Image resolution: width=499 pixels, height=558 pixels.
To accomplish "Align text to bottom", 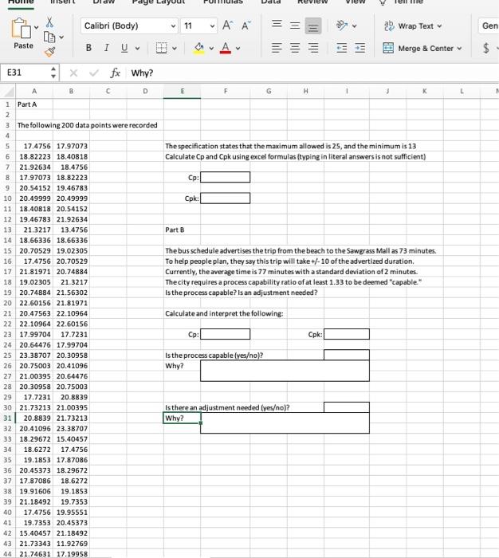I will (313, 26).
